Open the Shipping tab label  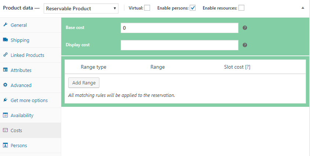point(20,40)
